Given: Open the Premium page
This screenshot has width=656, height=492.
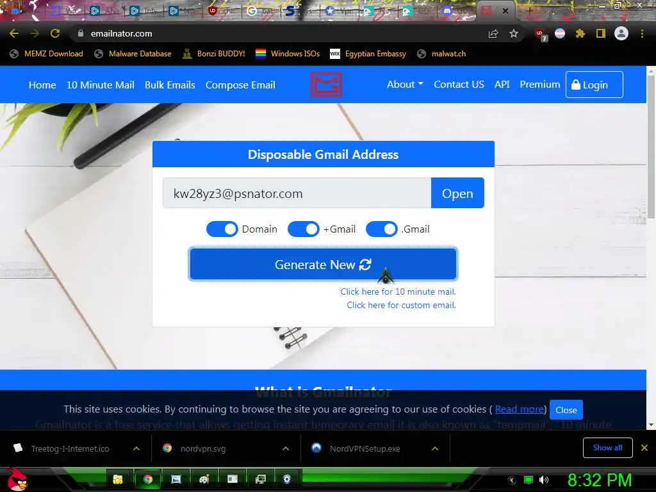Looking at the screenshot, I should (539, 85).
